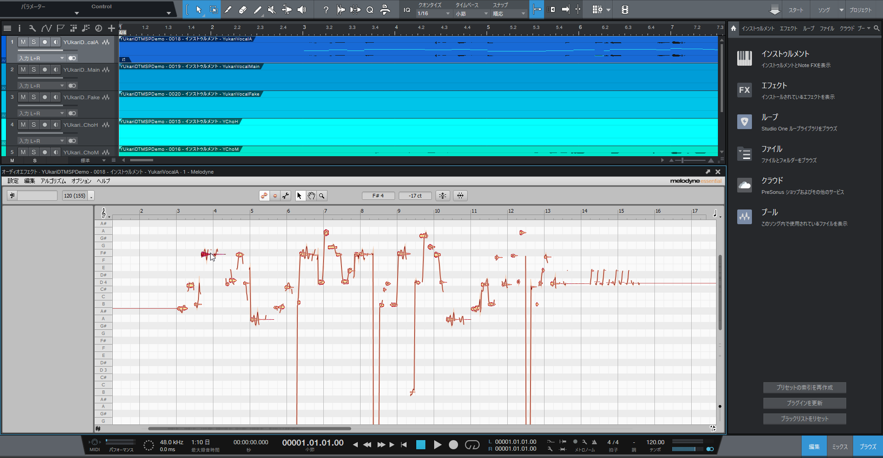Open the Melodyne オプション menu
The image size is (883, 458).
[81, 181]
